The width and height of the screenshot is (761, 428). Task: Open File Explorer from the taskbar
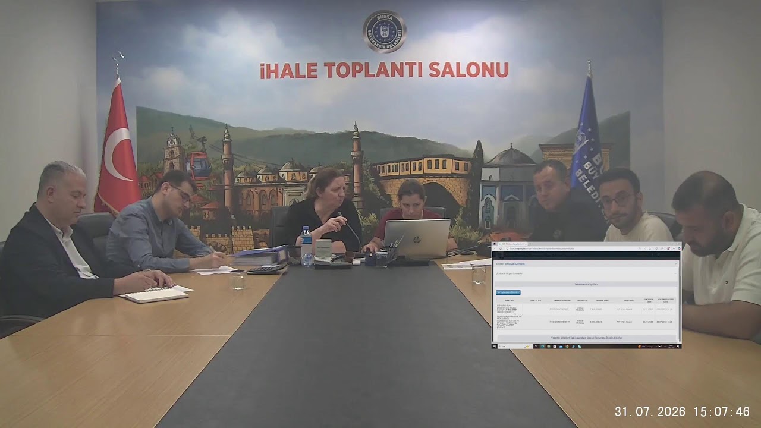[x=549, y=347]
